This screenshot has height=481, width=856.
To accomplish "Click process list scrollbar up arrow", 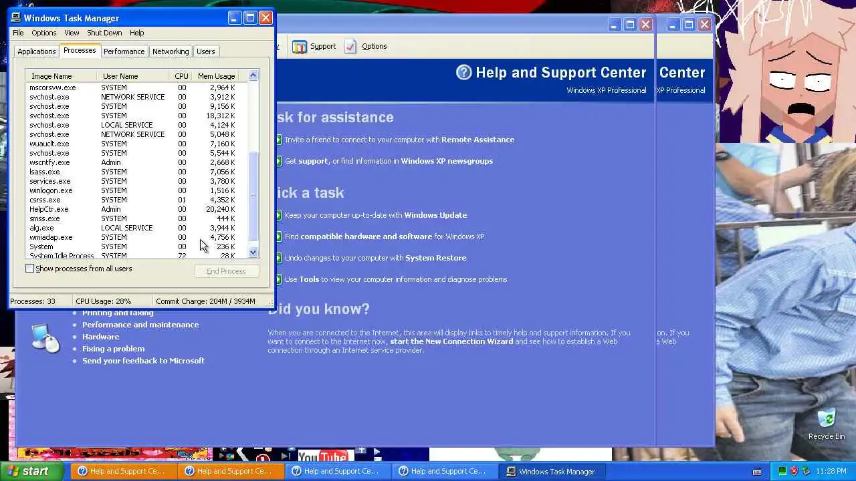I will click(x=253, y=75).
